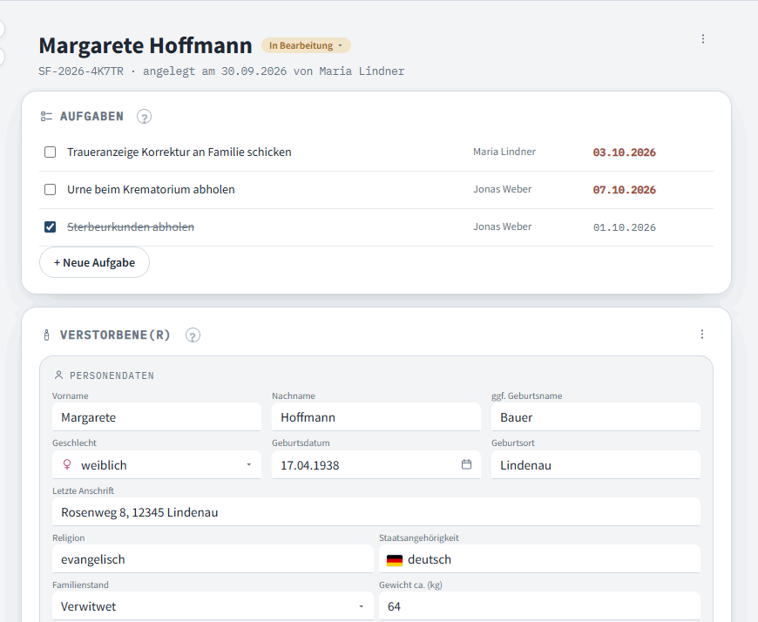Show help for the Verstorbene(r) section
This screenshot has height=622, width=758.
[193, 335]
